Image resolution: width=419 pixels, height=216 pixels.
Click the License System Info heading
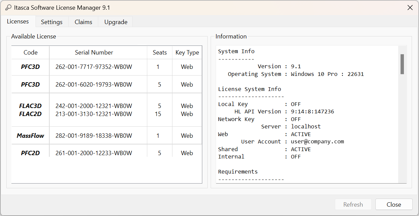tap(250, 89)
